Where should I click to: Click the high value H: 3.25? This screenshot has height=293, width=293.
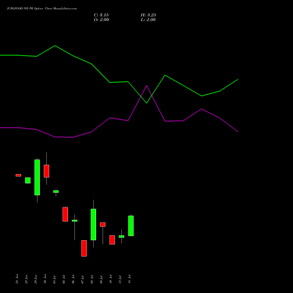(x=148, y=15)
